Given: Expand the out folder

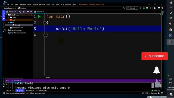Looking at the screenshot, I should tap(8, 20).
